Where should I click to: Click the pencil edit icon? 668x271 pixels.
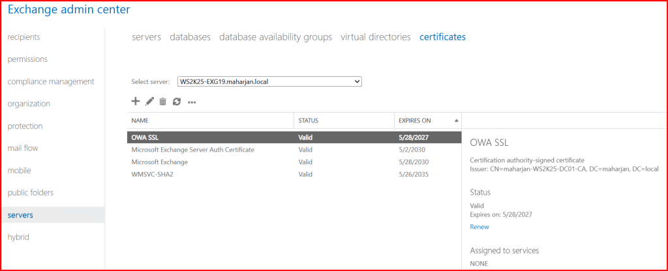click(149, 102)
